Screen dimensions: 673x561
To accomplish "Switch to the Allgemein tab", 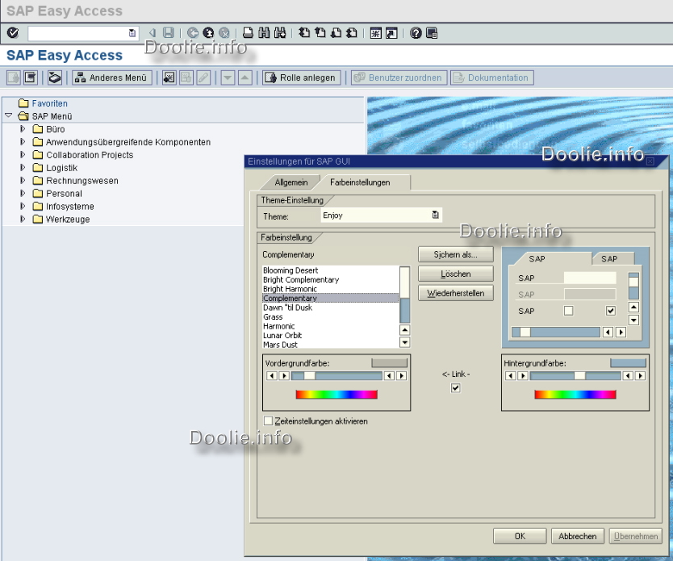I will 291,182.
